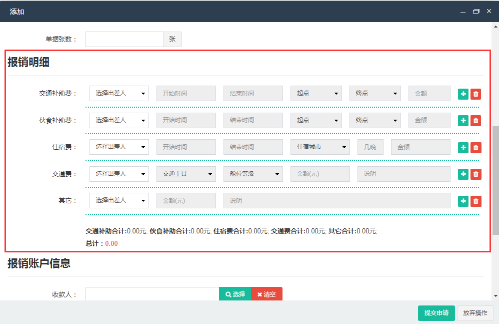Viewport: 499px width, 324px height.
Task: Click the 放弃操作 button
Action: coord(475,313)
